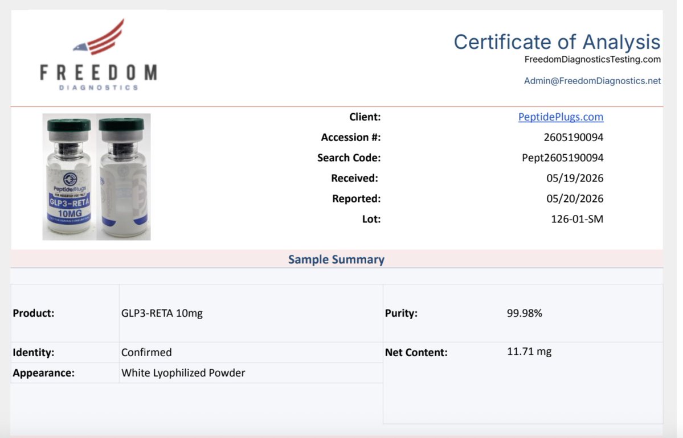Image resolution: width=683 pixels, height=438 pixels.
Task: Open the GLP3-RETA vial product photo
Action: coord(97,177)
